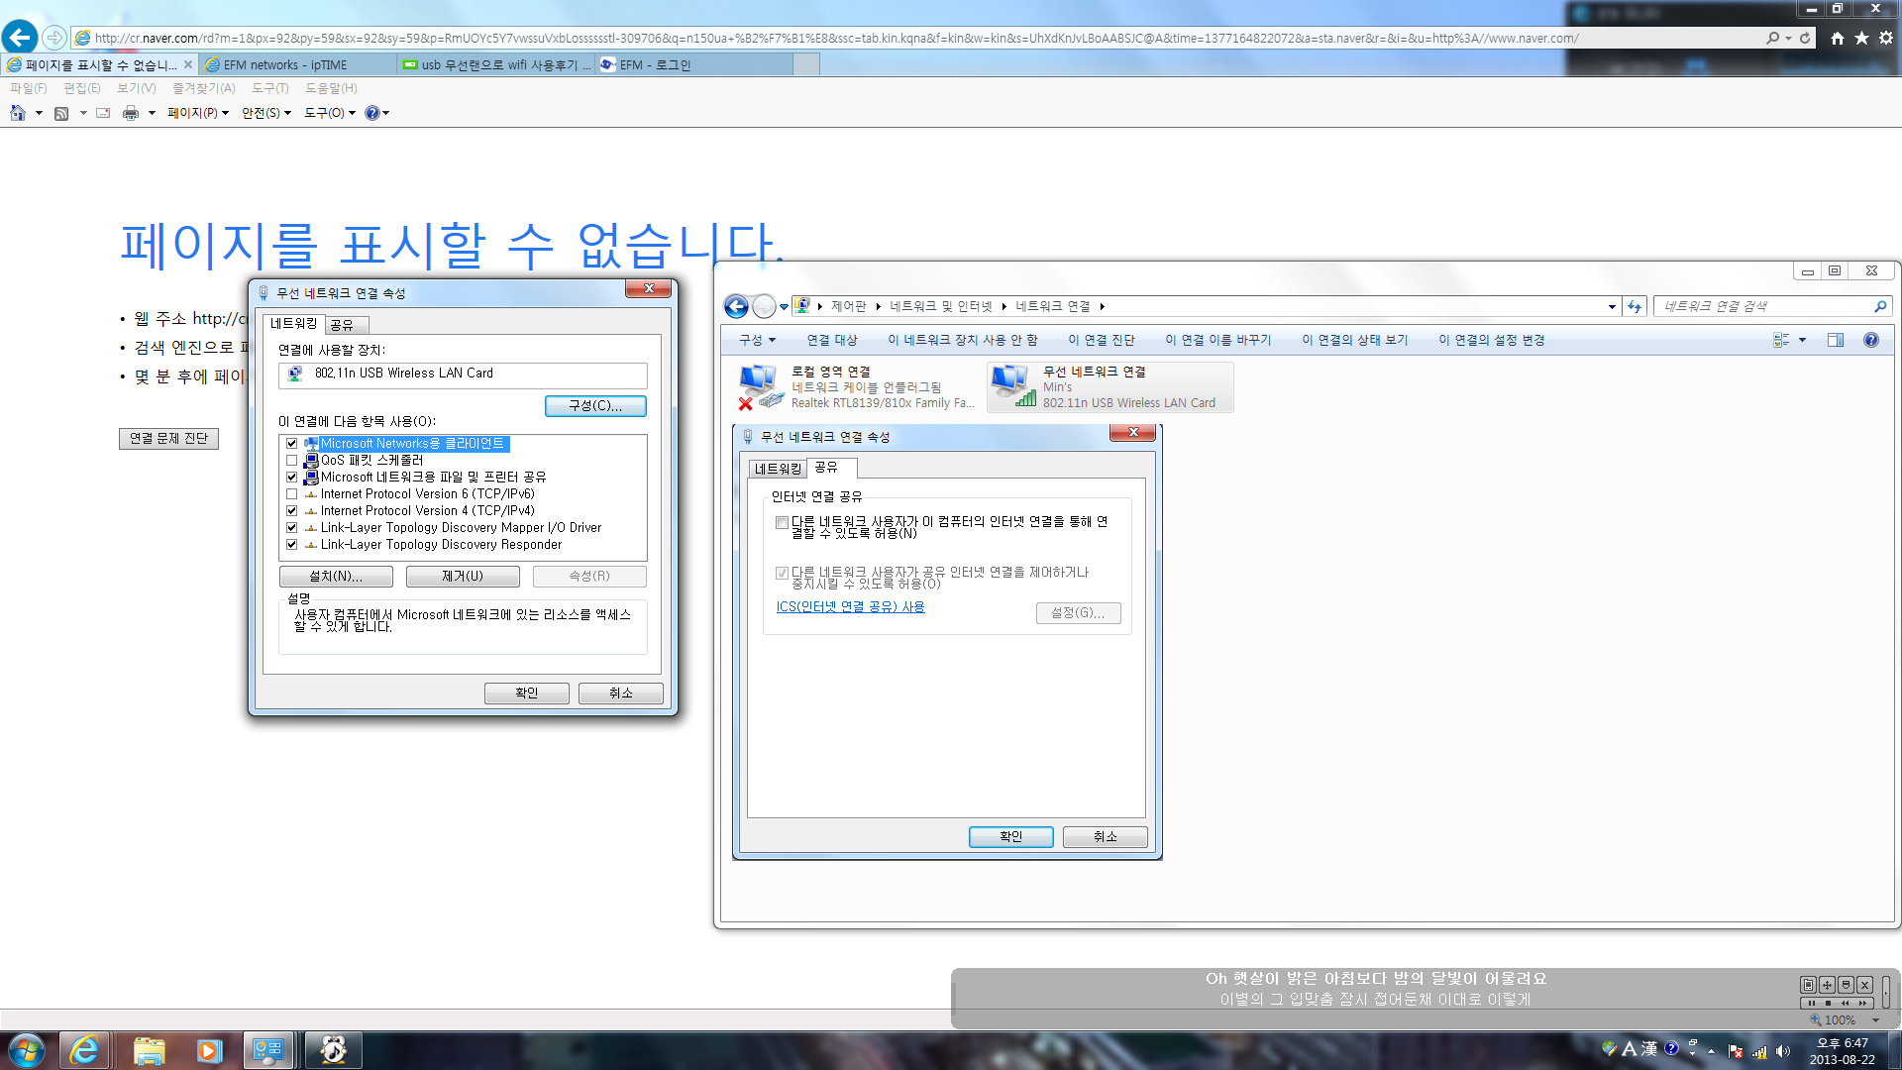Screen dimensions: 1902x1070
Task: Click the RSS feeds icon in command bar
Action: tap(61, 113)
